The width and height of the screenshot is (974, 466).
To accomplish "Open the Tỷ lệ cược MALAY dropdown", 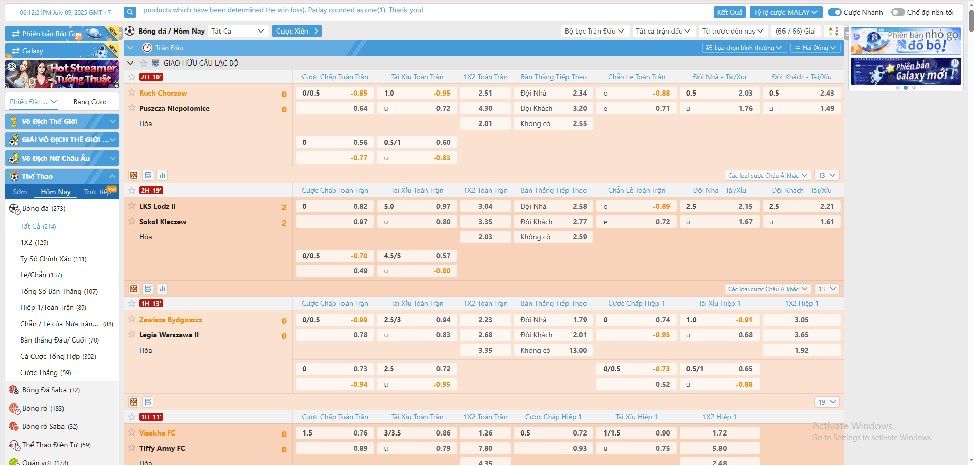I will (786, 12).
